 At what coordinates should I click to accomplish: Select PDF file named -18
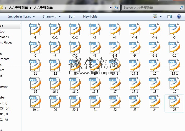(154, 85)
